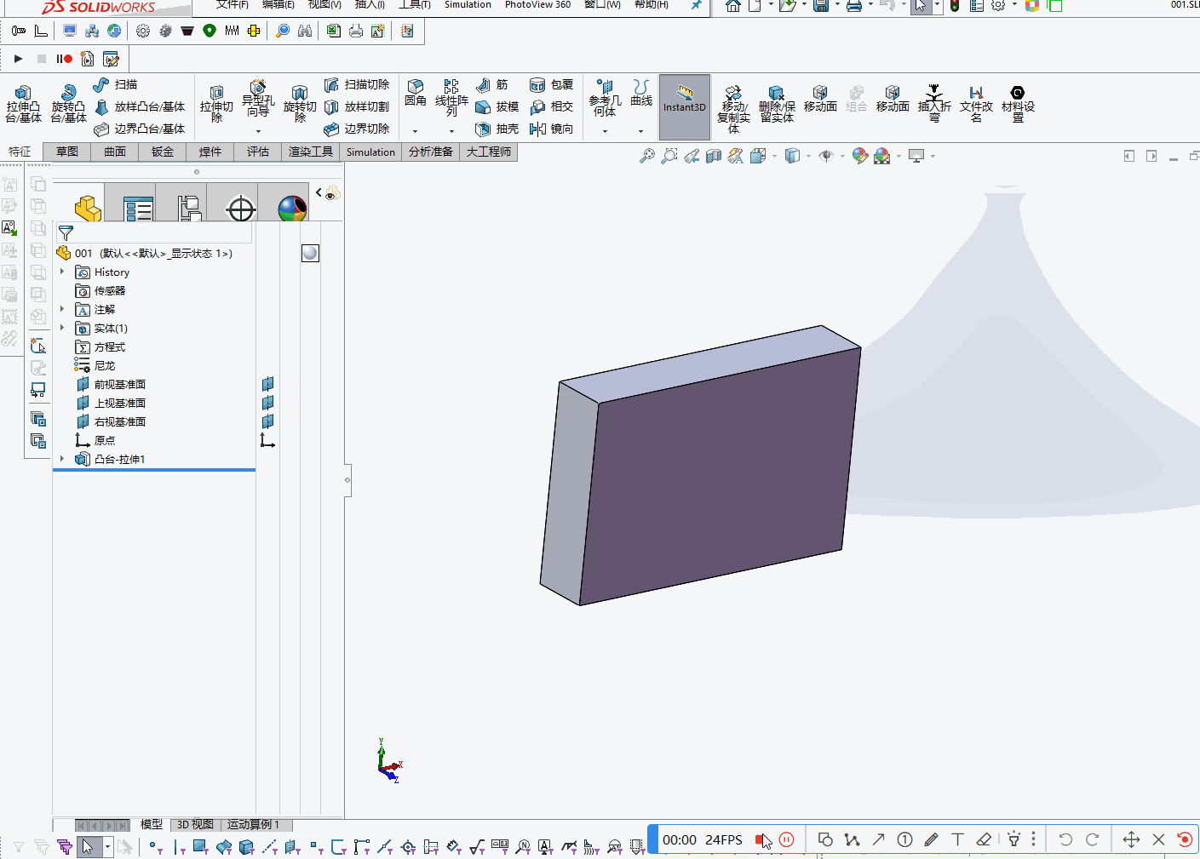Click Swept Cut (扫描切除)
This screenshot has height=859, width=1200.
pyautogui.click(x=357, y=84)
